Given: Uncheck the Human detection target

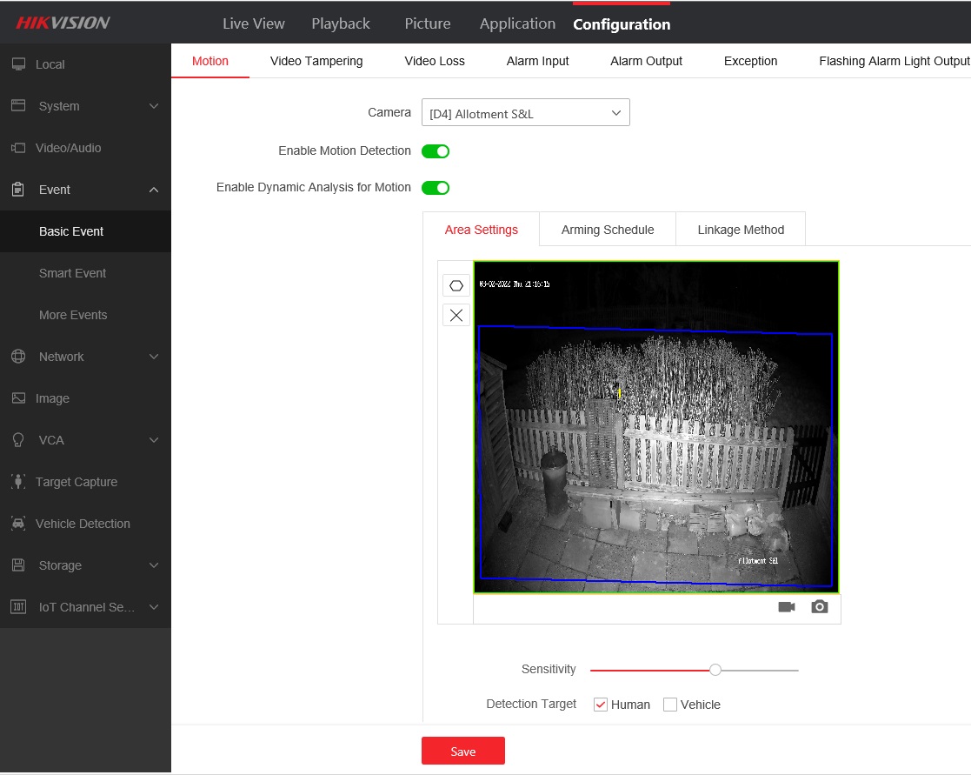Looking at the screenshot, I should 601,705.
